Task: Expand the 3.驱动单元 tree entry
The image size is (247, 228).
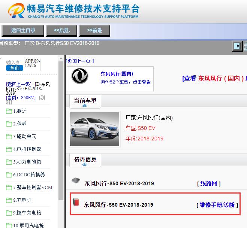Action: click(25, 136)
